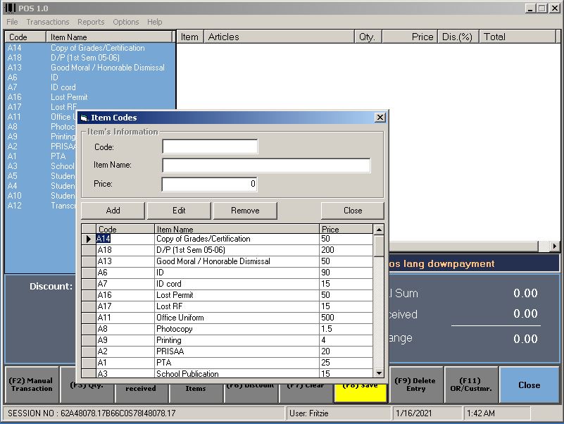
Task: Focus the Code input field
Action: [210, 147]
